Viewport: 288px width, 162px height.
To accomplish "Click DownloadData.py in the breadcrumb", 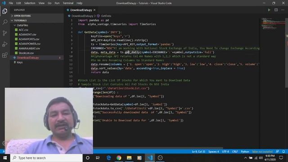I will tap(82, 16).
